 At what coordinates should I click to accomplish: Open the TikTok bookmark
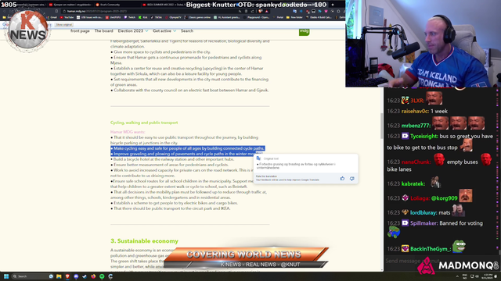click(157, 17)
